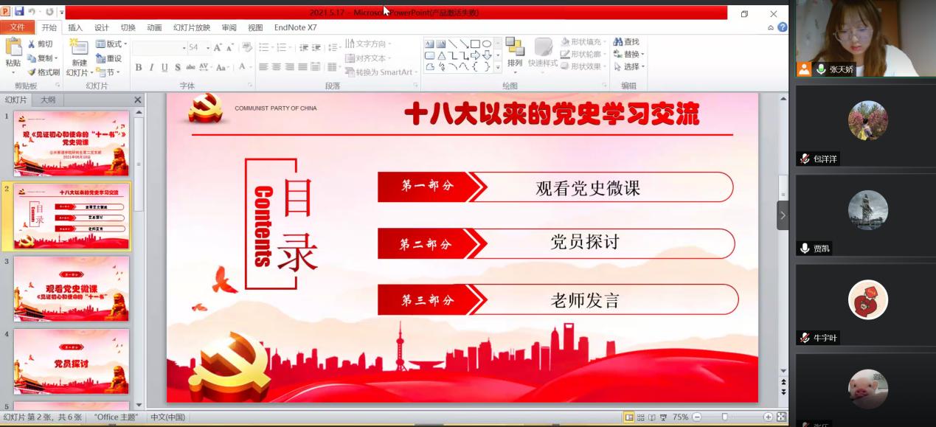The width and height of the screenshot is (936, 427).
Task: Click zoom out minus button in status bar
Action: pyautogui.click(x=697, y=417)
